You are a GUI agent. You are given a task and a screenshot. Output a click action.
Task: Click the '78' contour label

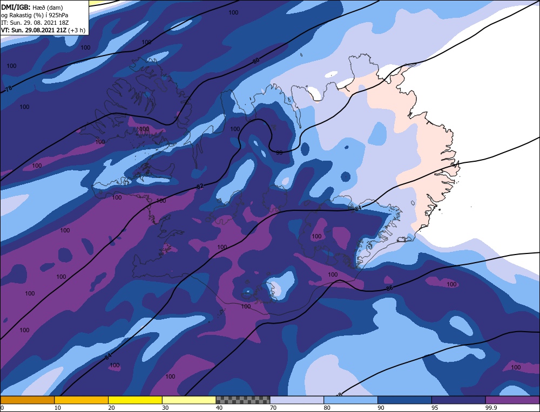click(9, 88)
